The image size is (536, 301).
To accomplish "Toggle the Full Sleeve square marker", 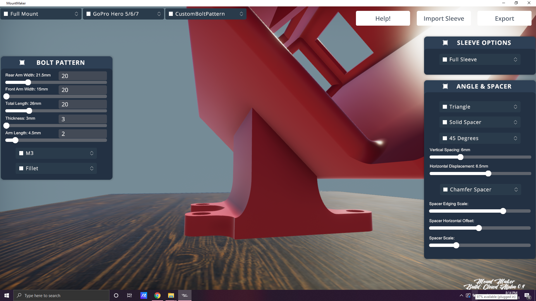I will pos(445,60).
